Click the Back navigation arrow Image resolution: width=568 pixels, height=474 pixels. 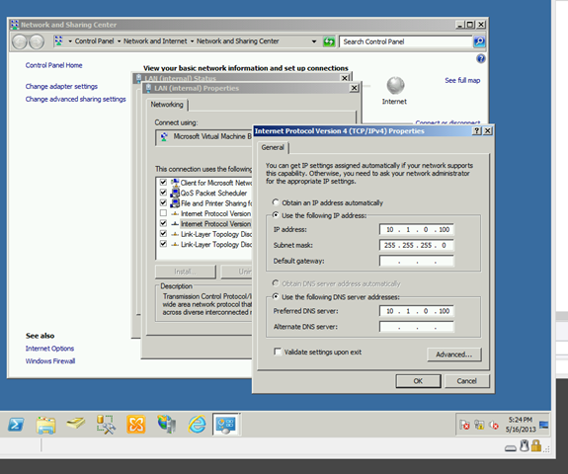(x=20, y=42)
